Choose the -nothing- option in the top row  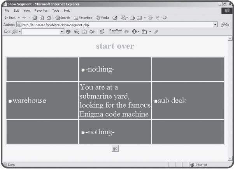(83, 70)
